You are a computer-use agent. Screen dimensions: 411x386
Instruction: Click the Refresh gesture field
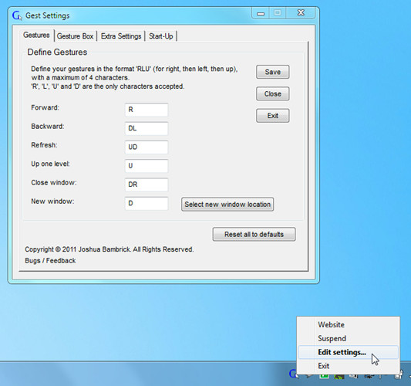click(147, 147)
